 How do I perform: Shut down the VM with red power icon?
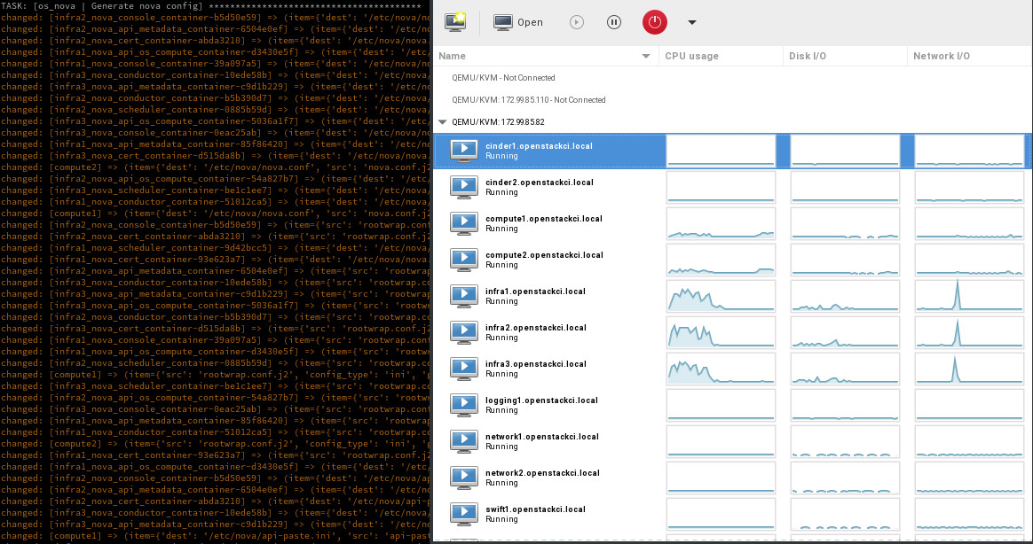(x=654, y=22)
